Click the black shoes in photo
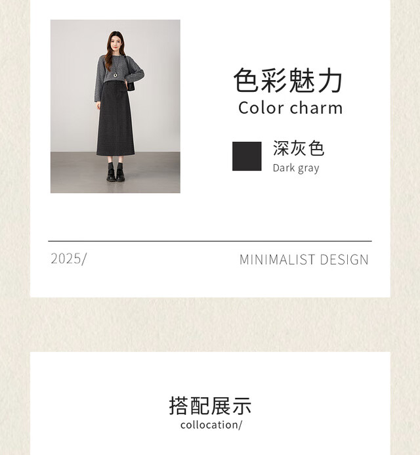Image resolution: width=420 pixels, height=455 pixels. pos(115,175)
